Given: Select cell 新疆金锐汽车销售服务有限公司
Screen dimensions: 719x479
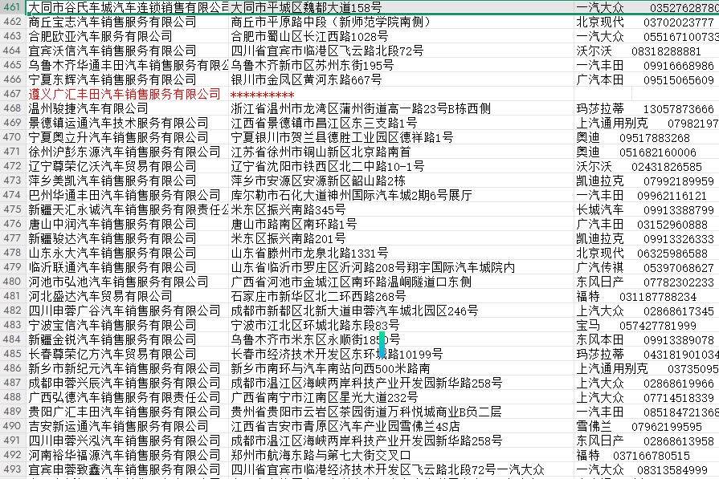Looking at the screenshot, I should click(x=128, y=339).
